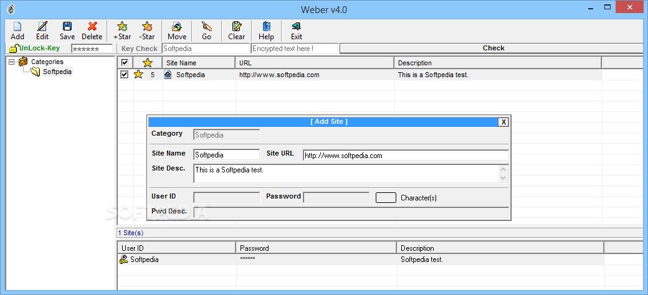Image resolution: width=648 pixels, height=295 pixels.
Task: Click the Description header in accounts list
Action: pos(500,248)
